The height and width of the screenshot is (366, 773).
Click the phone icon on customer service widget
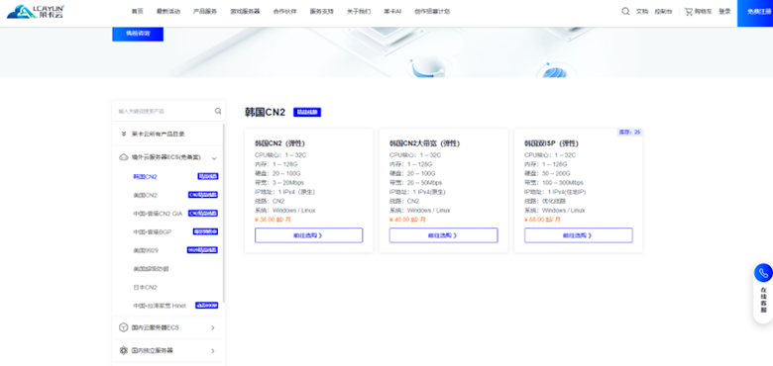763,273
